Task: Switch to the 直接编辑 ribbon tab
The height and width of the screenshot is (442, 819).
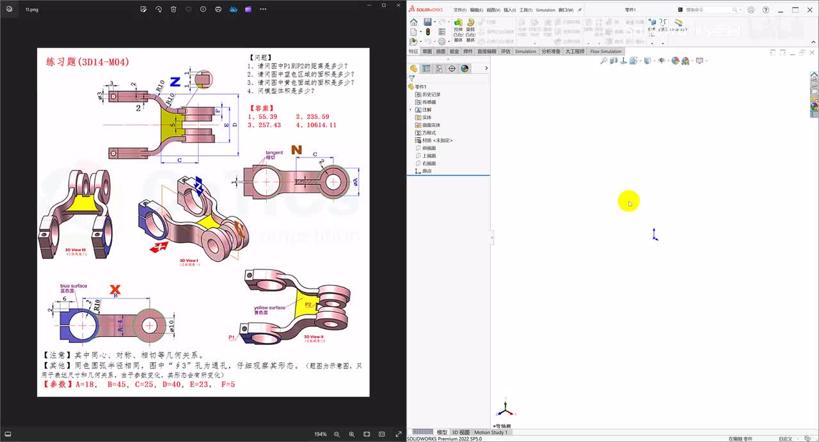Action: pyautogui.click(x=487, y=51)
